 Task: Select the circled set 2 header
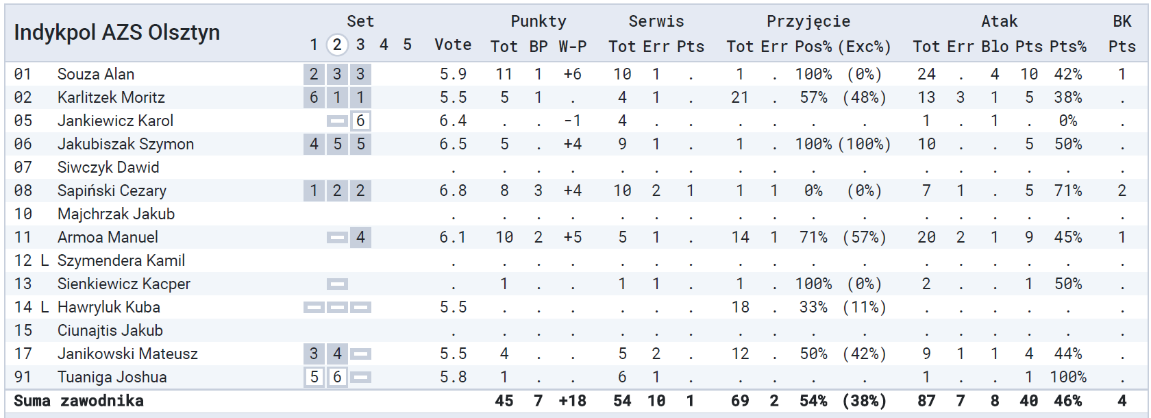[x=336, y=45]
